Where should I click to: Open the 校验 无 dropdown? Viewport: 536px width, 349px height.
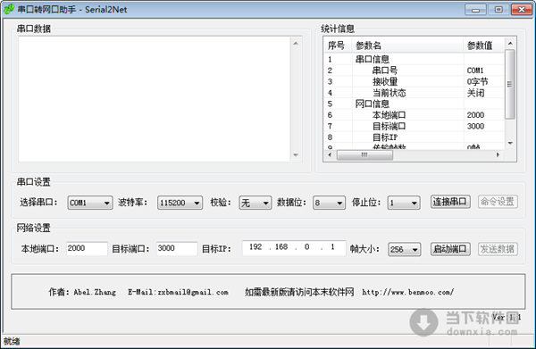pyautogui.click(x=255, y=203)
